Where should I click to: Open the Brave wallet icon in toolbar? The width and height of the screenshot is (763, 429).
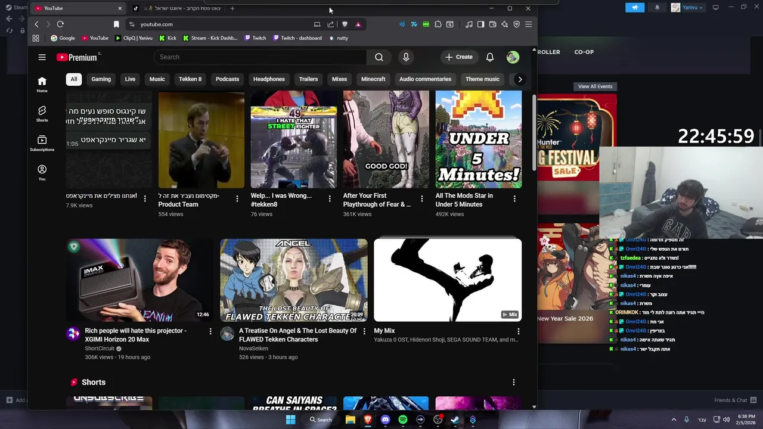coord(492,24)
